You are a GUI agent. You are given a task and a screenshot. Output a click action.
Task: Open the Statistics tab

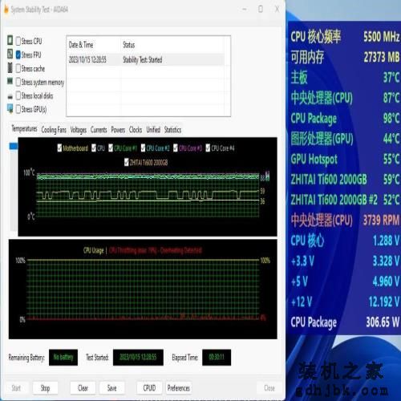[172, 130]
